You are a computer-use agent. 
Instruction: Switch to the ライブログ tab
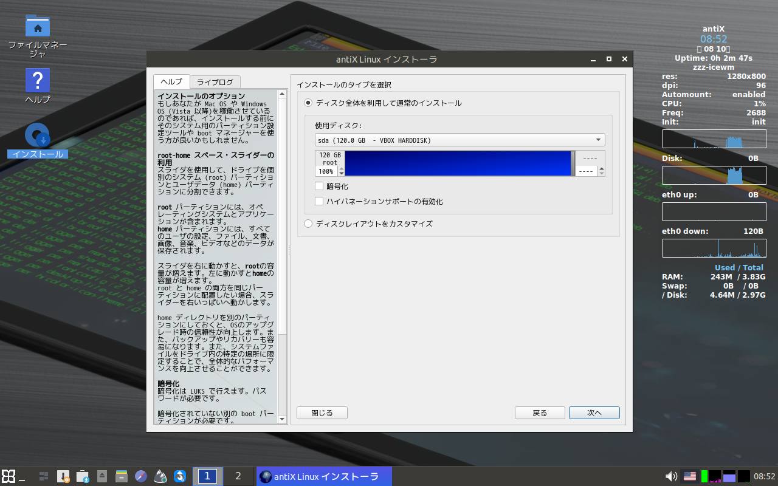click(x=215, y=82)
